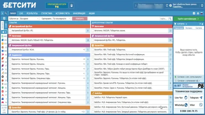205x115 pixels.
Task: Close the Корзина panel with X
Action: [186, 24]
